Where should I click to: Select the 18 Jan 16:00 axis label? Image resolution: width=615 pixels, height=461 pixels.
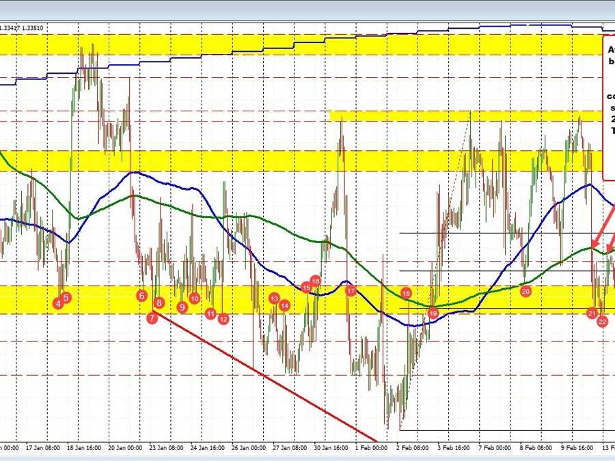point(86,449)
